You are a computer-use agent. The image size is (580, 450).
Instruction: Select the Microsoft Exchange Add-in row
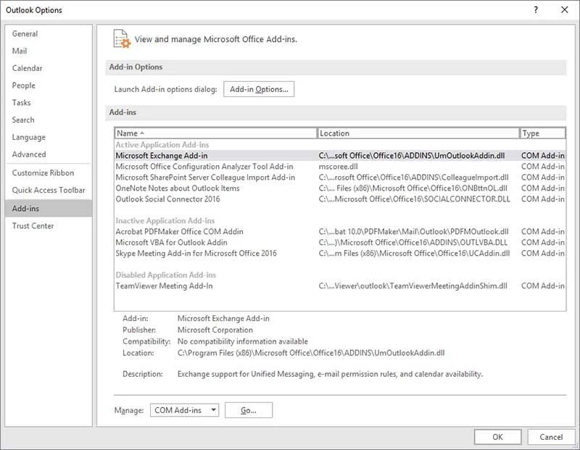[x=340, y=156]
